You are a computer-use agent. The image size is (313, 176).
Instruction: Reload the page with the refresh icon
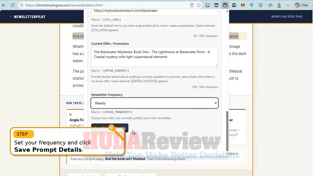13,5
